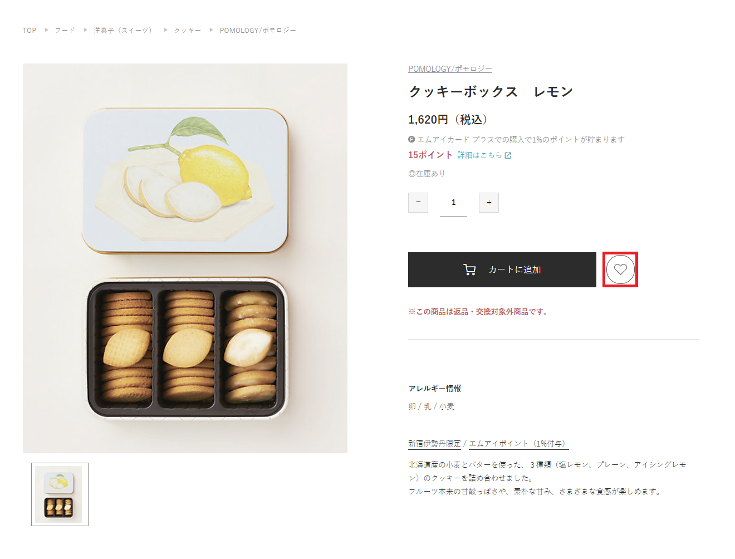Increase quantity with plus button
This screenshot has height=559, width=735.
489,203
